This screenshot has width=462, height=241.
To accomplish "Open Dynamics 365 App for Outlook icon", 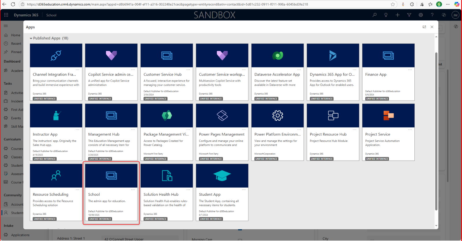I will tap(333, 55).
